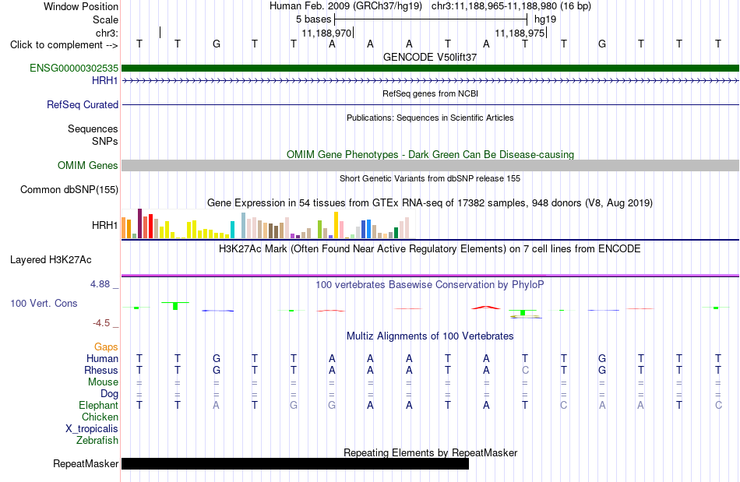
Task: Click the dark green ENSG00000302535 gene bar
Action: (x=430, y=69)
